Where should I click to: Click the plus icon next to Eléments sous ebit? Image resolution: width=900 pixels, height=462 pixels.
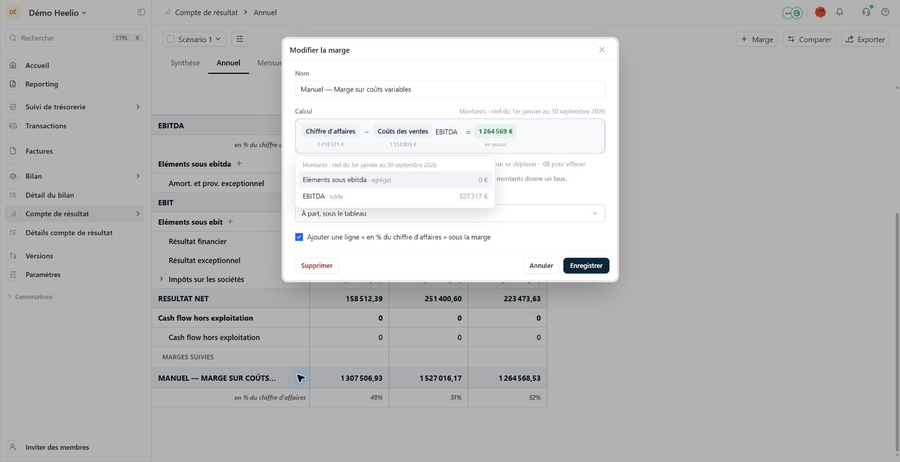[x=230, y=222]
